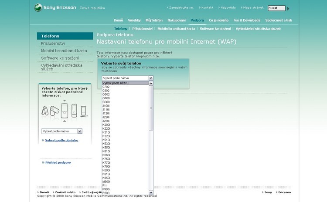Click up arrow below the phone pictures

65,121
